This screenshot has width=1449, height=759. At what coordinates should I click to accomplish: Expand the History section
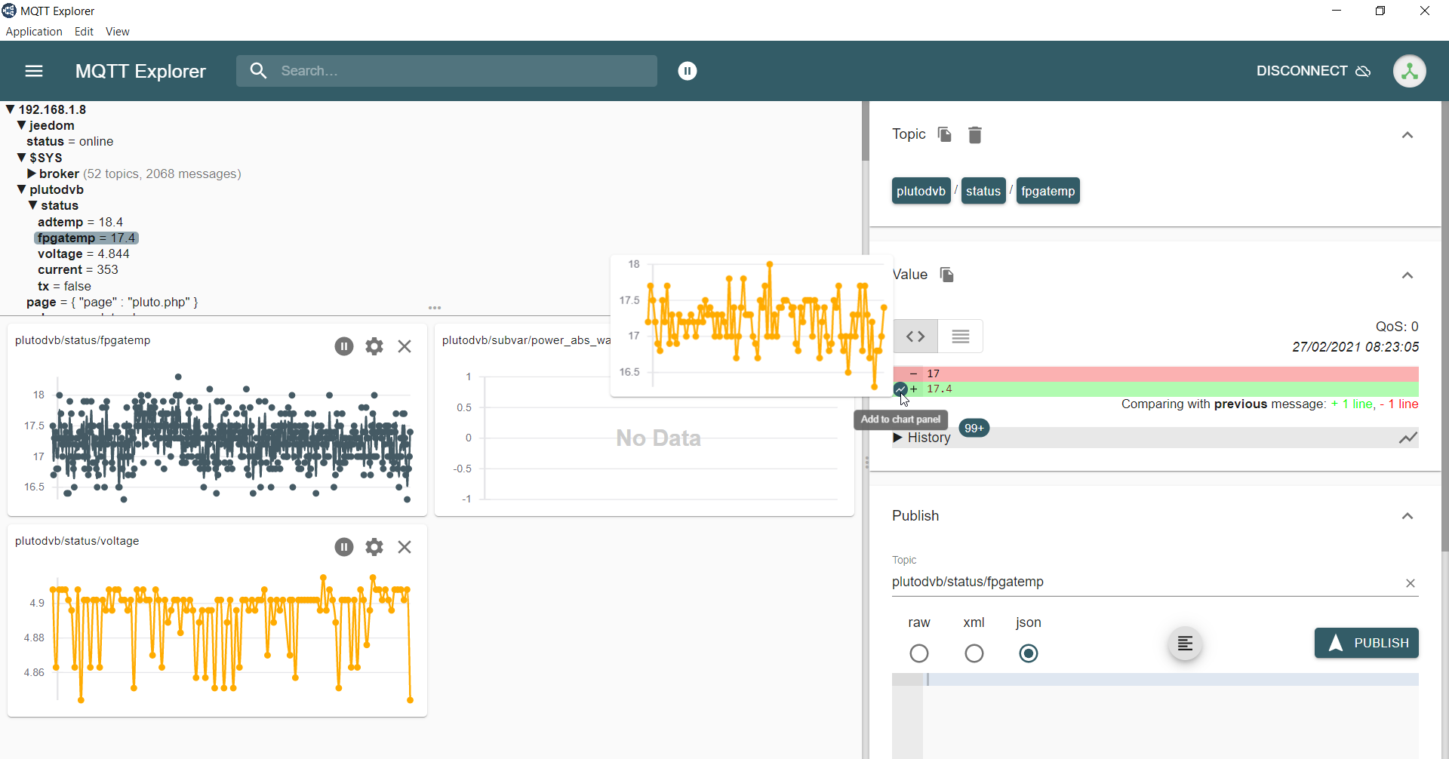(922, 438)
